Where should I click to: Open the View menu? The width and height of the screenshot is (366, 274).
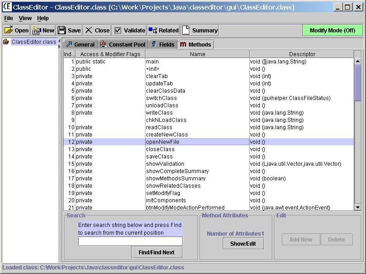(24, 18)
